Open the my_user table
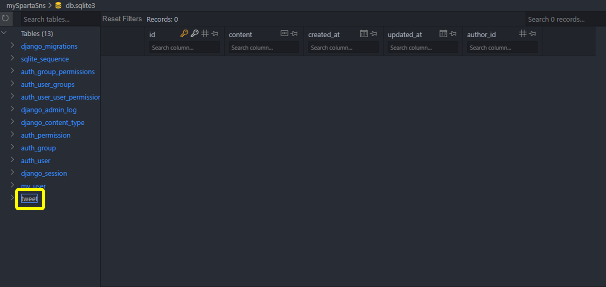 click(x=33, y=186)
